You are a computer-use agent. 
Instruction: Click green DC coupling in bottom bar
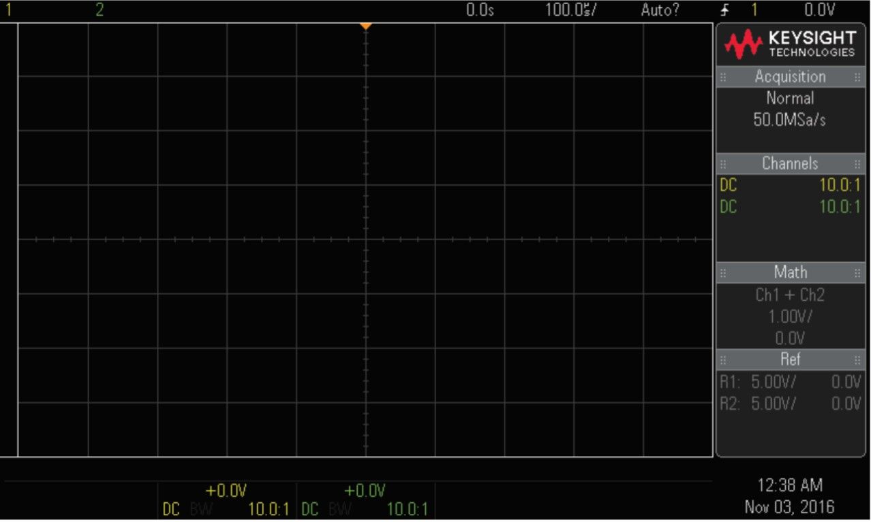310,510
